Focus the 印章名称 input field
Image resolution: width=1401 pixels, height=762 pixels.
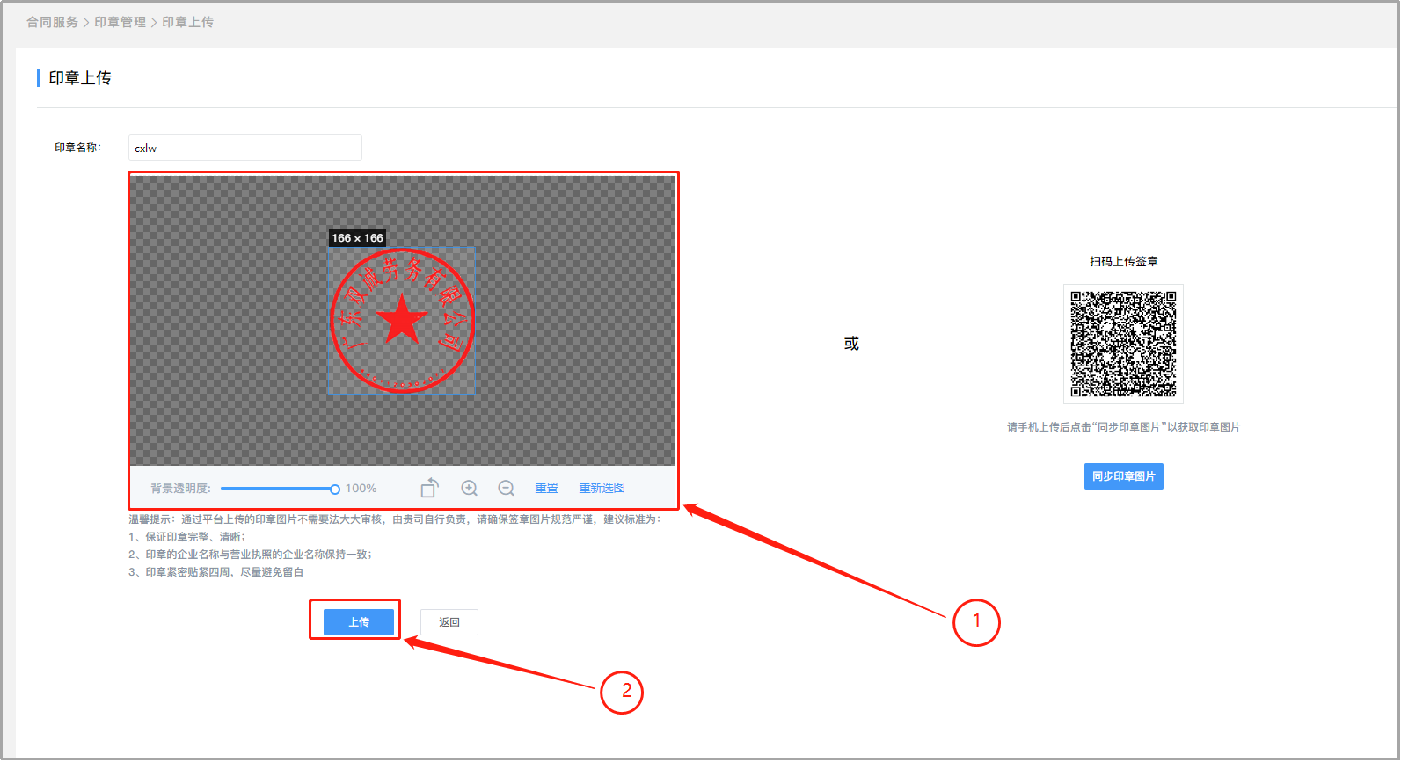click(x=244, y=148)
